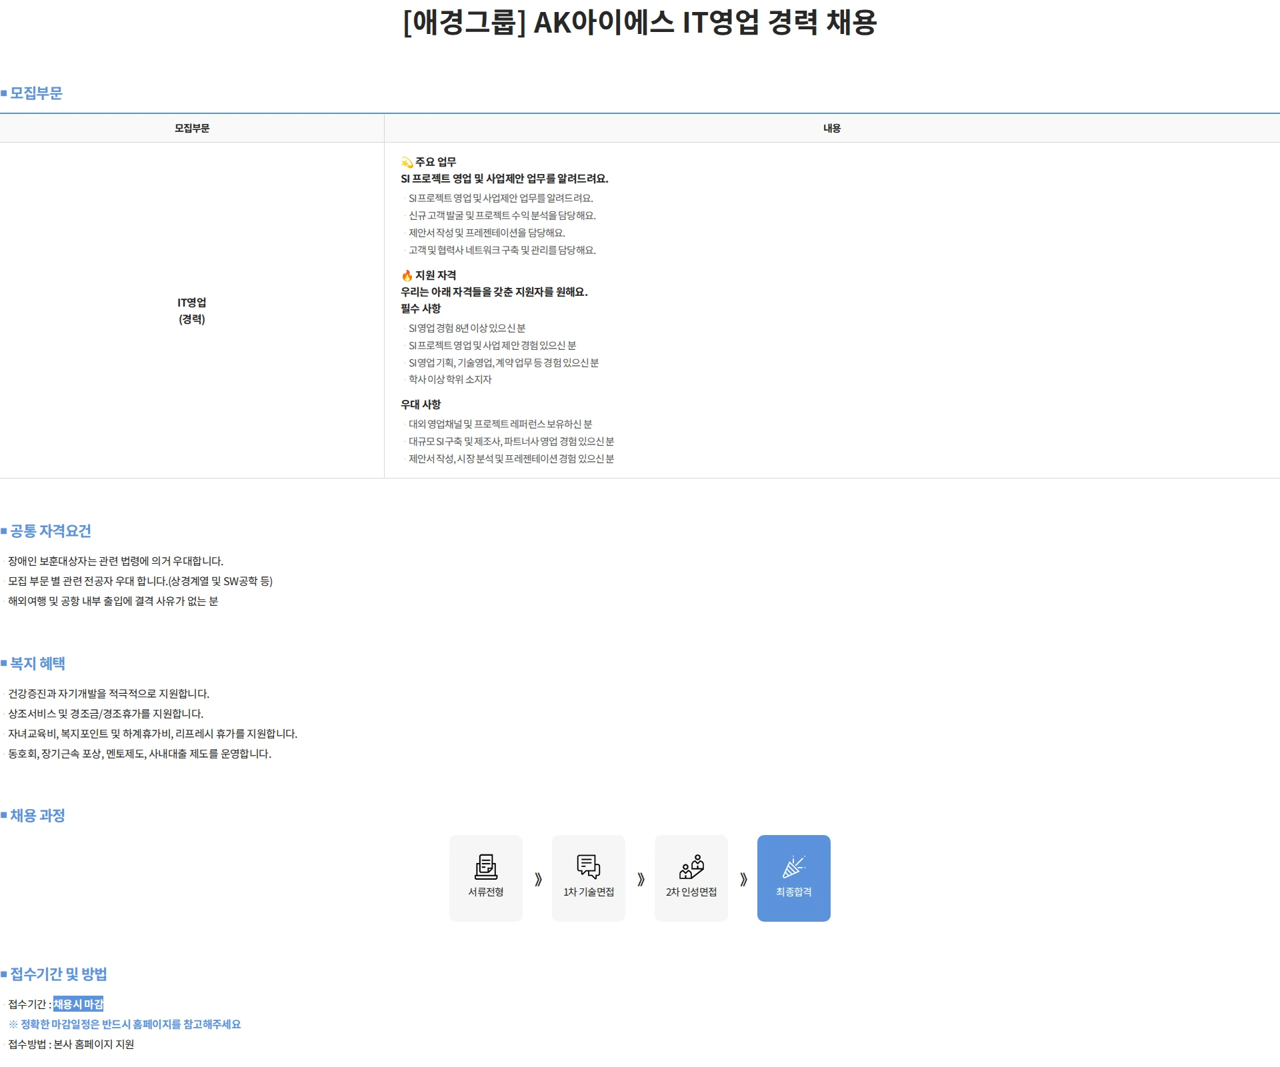Select the 1차 기술면접 step card
This screenshot has height=1067, width=1280.
pyautogui.click(x=588, y=878)
